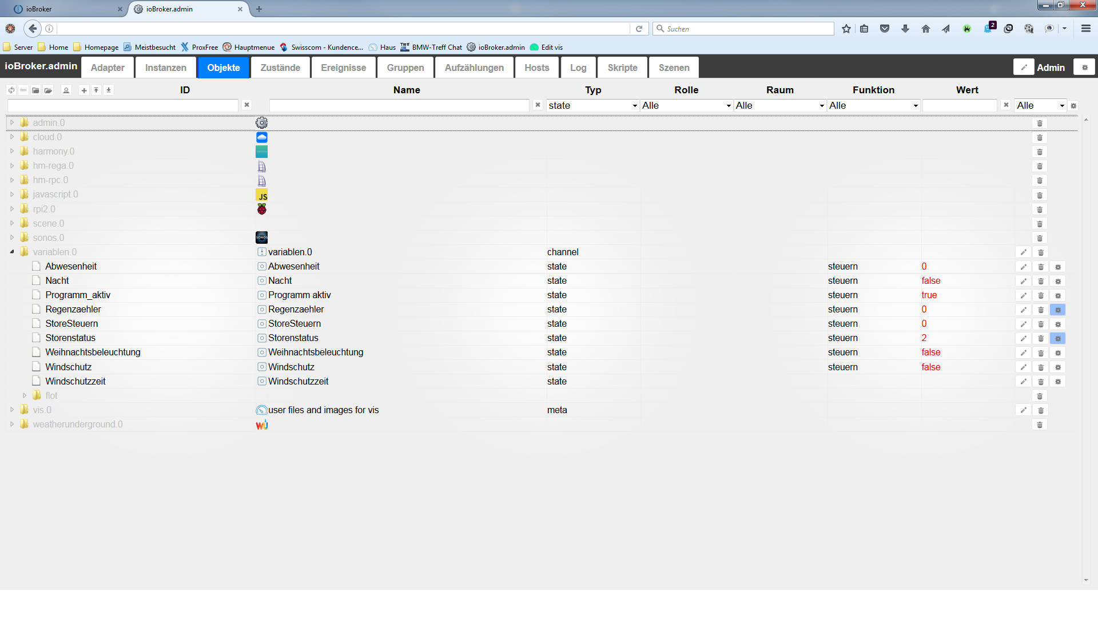This screenshot has height=618, width=1098.
Task: Switch to the Instanzen tab
Action: (165, 68)
